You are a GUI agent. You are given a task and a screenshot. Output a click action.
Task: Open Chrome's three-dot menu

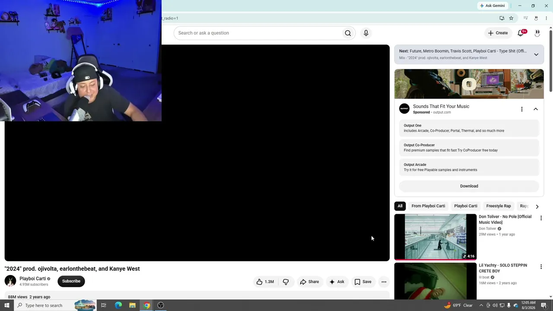tap(546, 18)
